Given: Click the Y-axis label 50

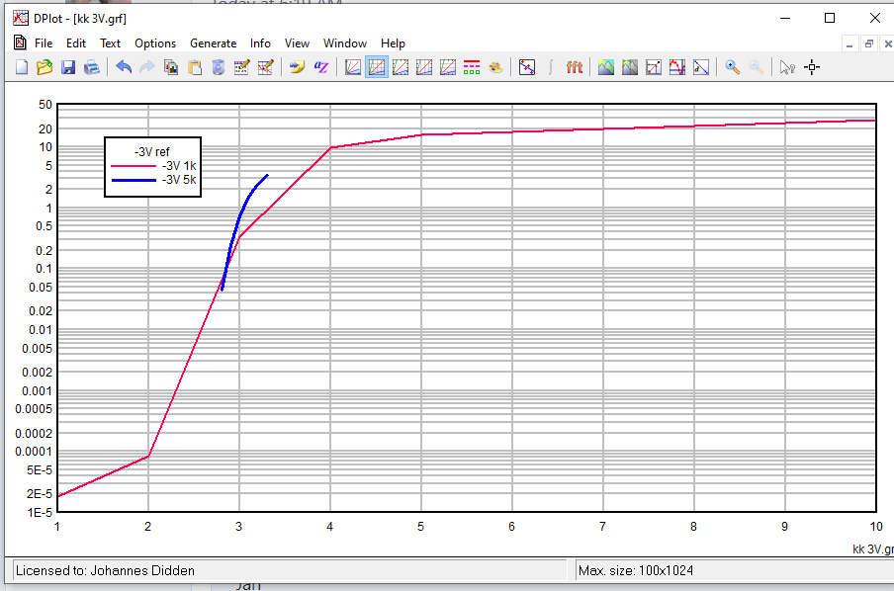Looking at the screenshot, I should 45,105.
